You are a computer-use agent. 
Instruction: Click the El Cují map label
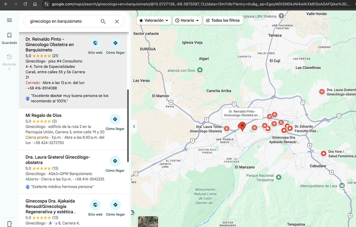point(275,61)
